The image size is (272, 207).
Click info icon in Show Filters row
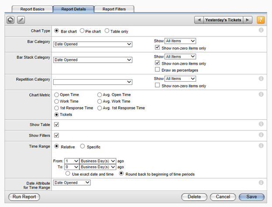(261, 135)
